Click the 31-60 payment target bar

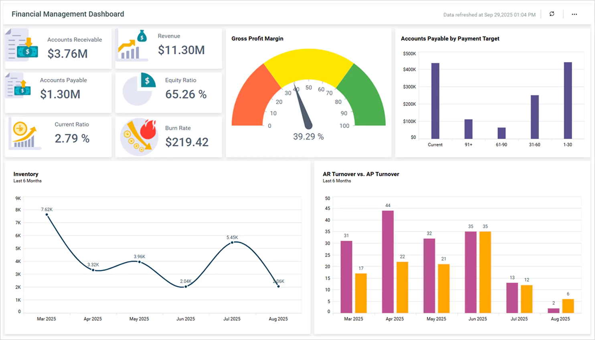(534, 117)
